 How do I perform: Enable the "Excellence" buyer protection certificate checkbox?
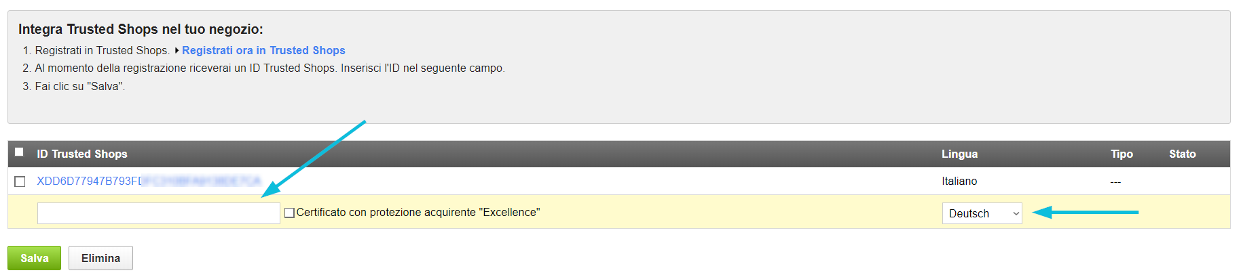[289, 213]
